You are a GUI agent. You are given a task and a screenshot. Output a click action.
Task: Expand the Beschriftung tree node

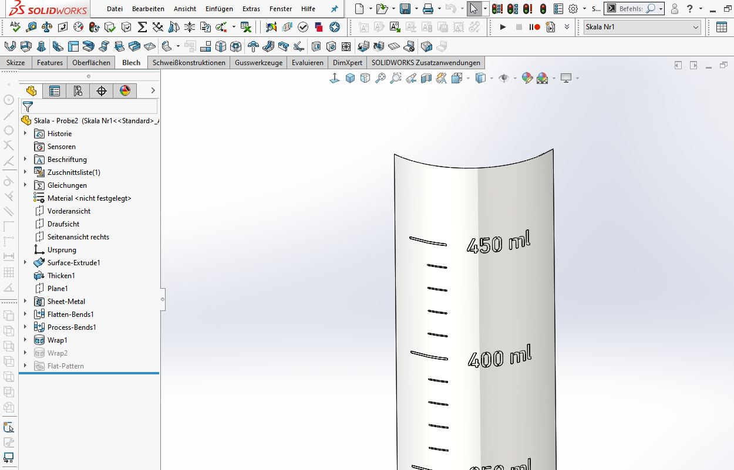click(x=25, y=160)
